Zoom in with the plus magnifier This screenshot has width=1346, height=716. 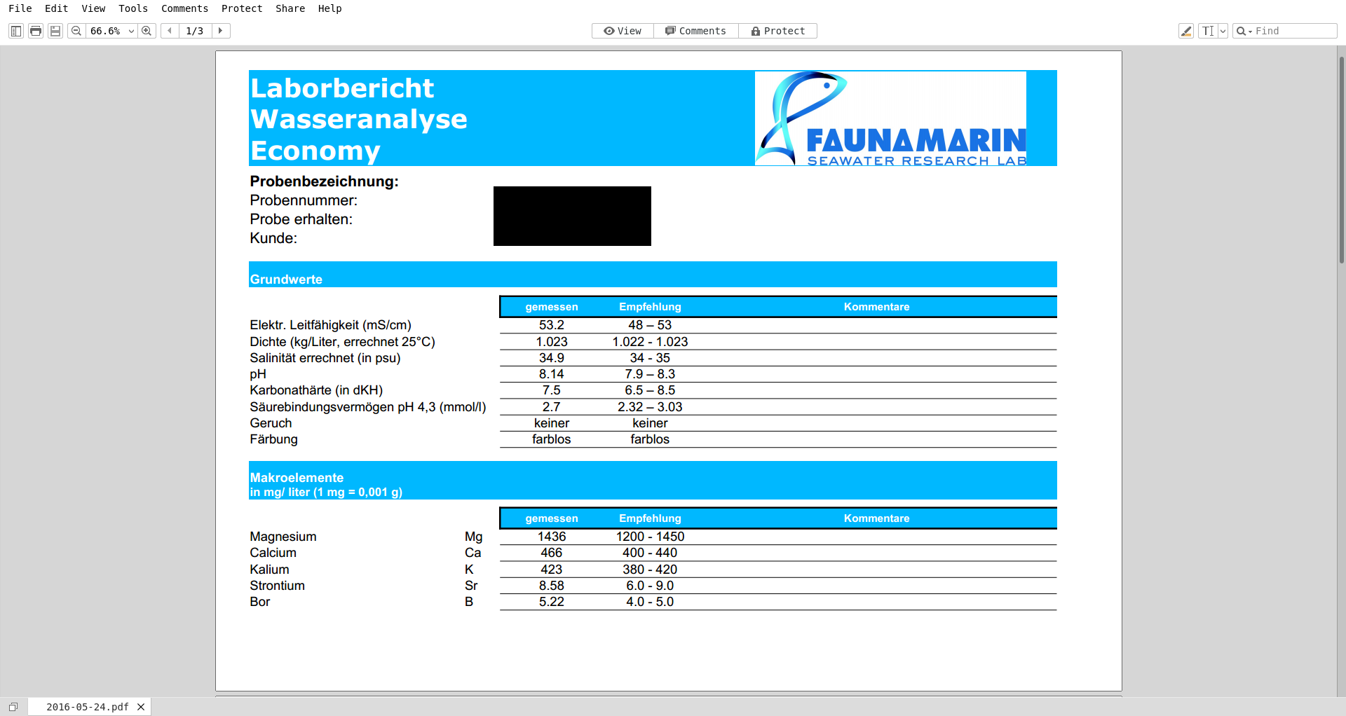147,31
